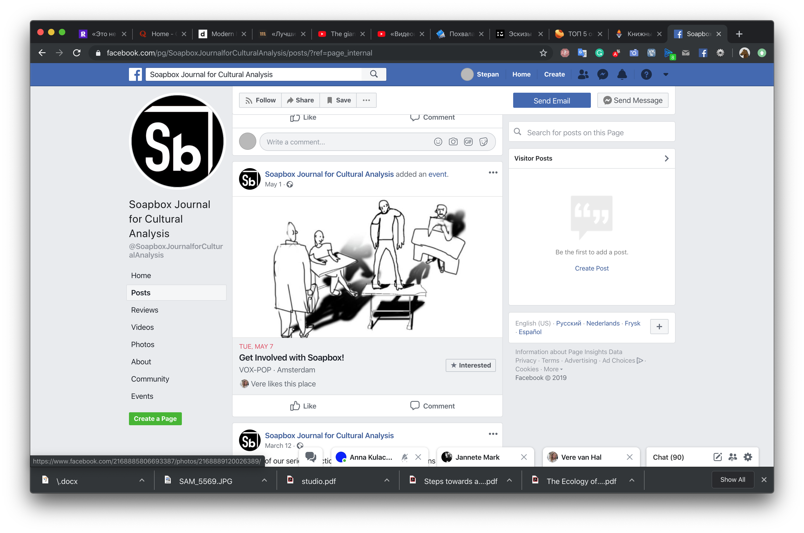Open the Reviews section in sidebar
This screenshot has height=533, width=804.
[145, 310]
